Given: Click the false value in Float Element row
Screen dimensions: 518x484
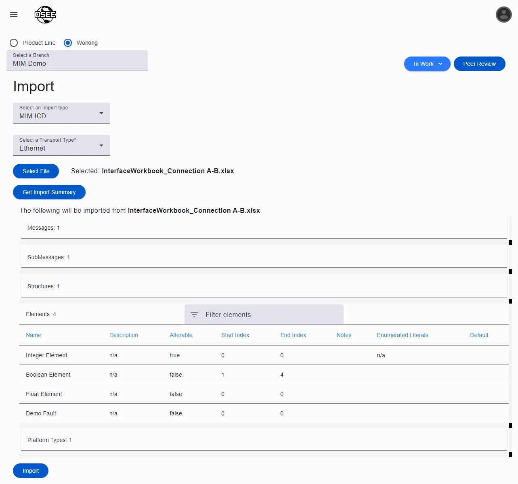Looking at the screenshot, I should click(x=176, y=394).
